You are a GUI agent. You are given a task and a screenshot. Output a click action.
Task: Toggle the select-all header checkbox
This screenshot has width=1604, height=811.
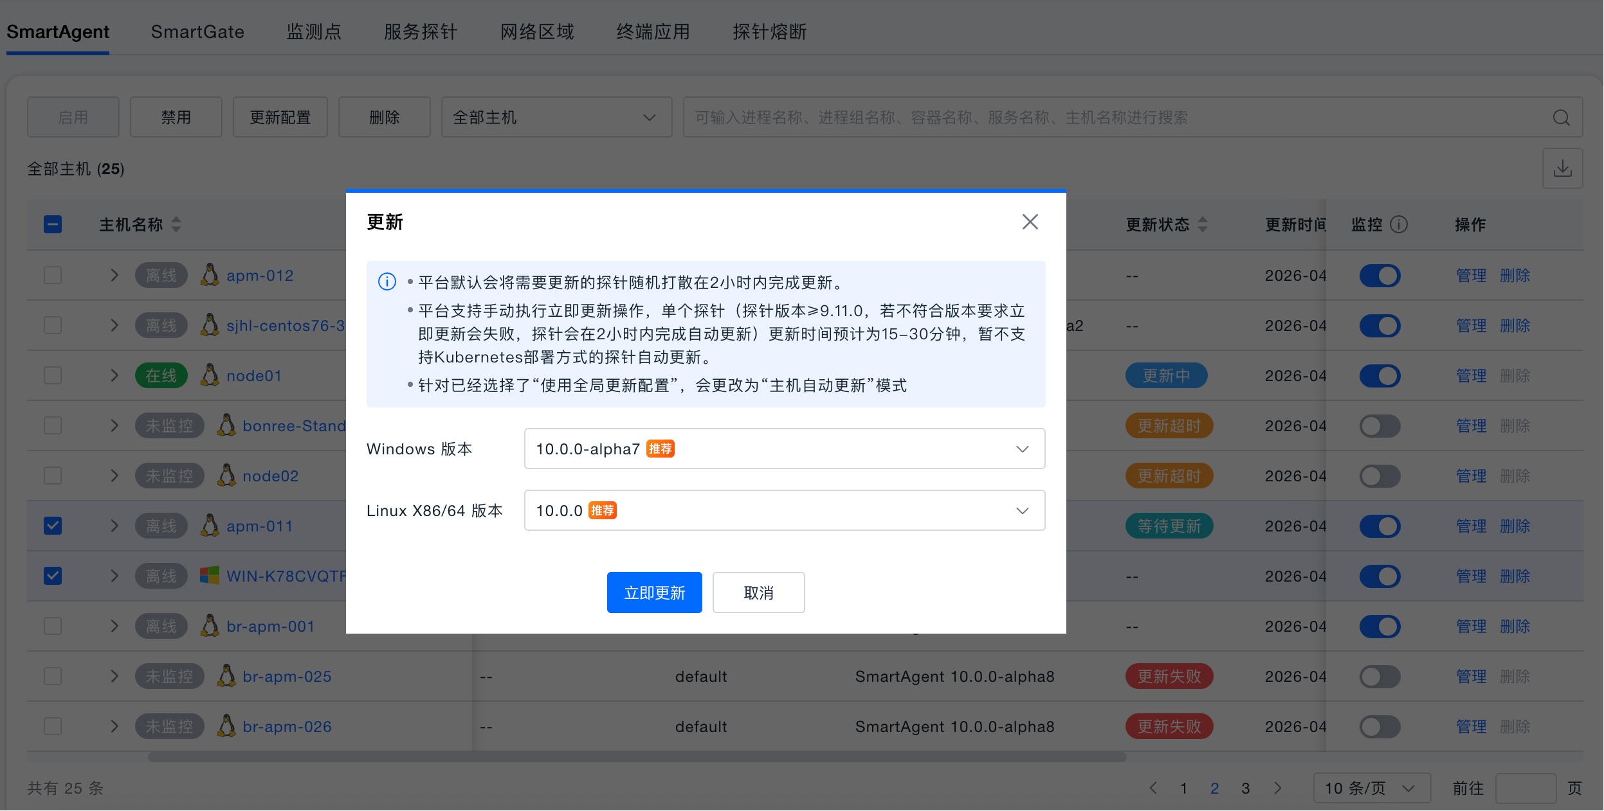coord(53,224)
